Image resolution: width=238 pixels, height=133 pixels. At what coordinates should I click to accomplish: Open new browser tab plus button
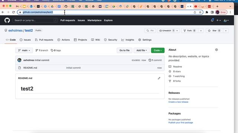point(217,6)
